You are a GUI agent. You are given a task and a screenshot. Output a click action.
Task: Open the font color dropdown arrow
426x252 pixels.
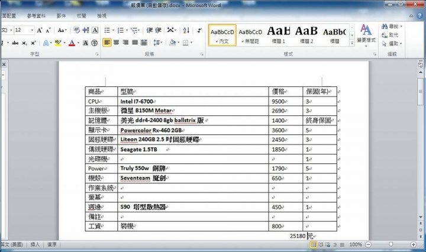tap(78, 43)
